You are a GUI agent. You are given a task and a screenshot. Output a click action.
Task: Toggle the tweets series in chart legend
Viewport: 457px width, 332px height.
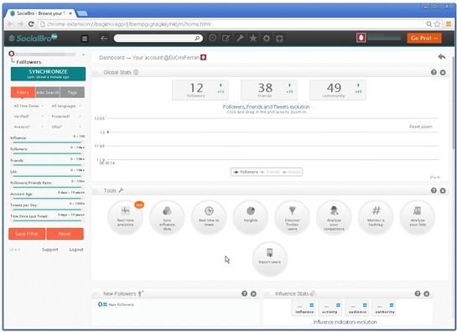point(292,172)
